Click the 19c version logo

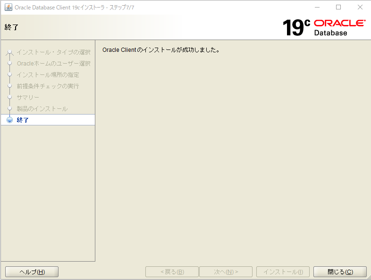coord(296,28)
